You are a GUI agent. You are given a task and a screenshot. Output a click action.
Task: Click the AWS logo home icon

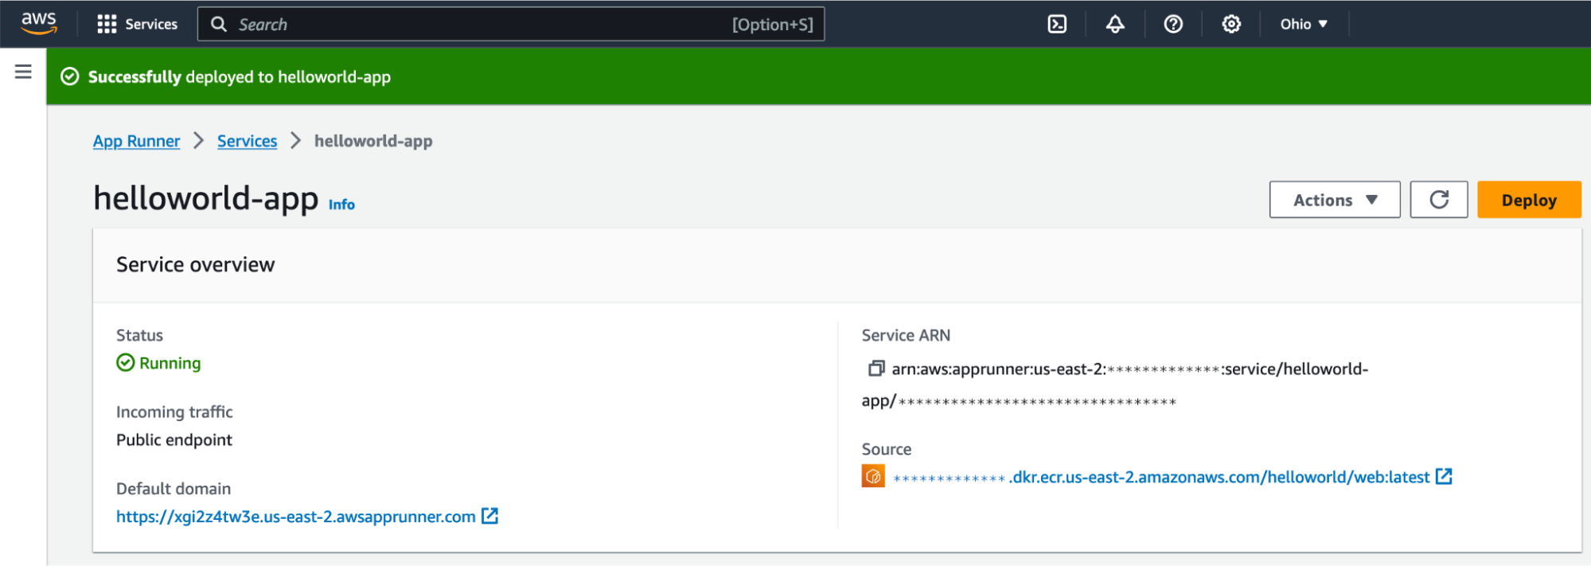tap(39, 23)
